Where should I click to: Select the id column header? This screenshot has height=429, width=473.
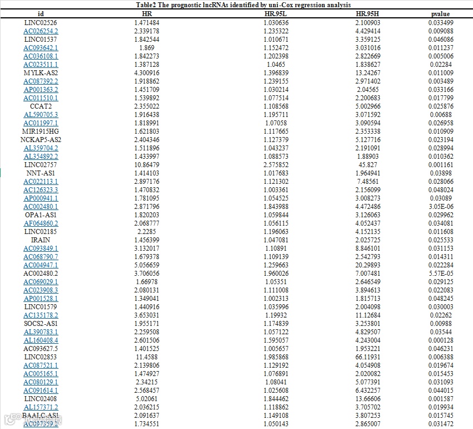(x=41, y=14)
